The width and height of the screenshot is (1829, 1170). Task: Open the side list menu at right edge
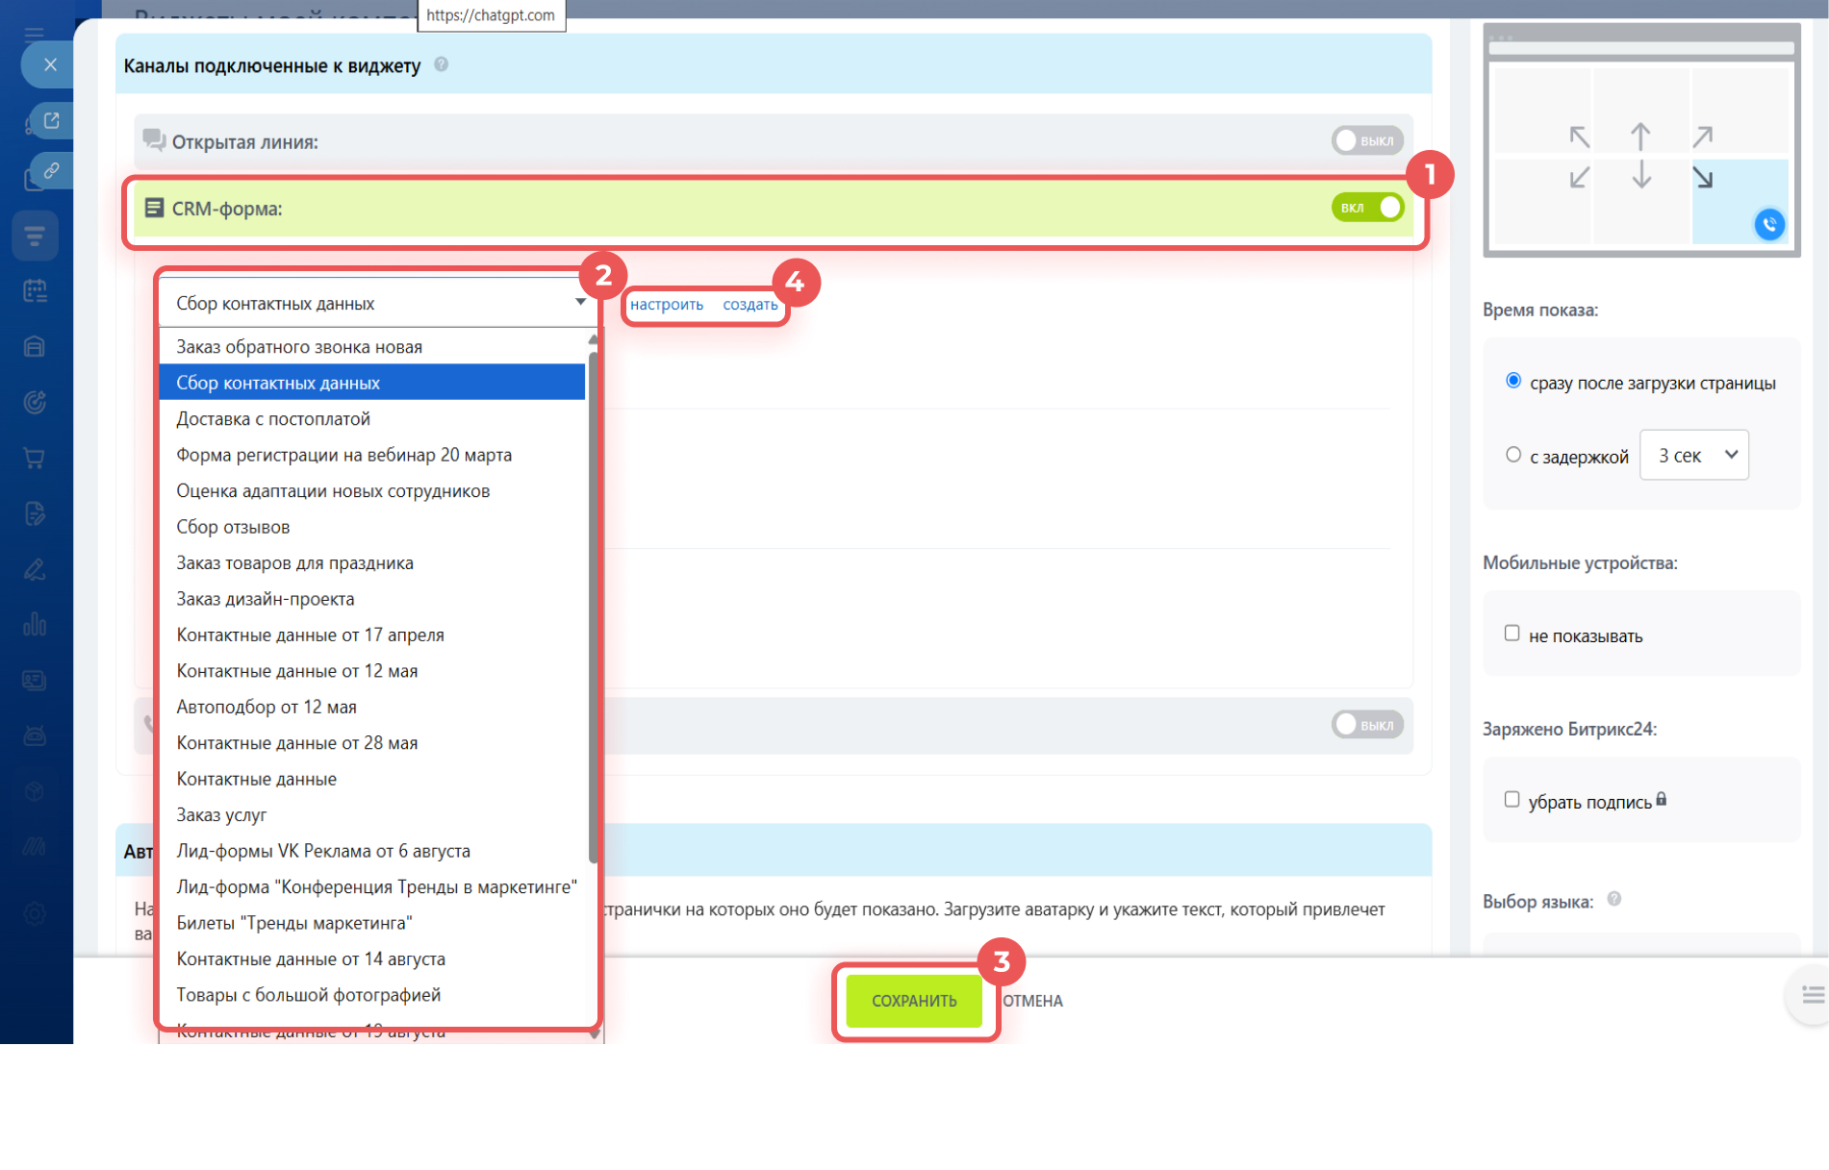1813,995
